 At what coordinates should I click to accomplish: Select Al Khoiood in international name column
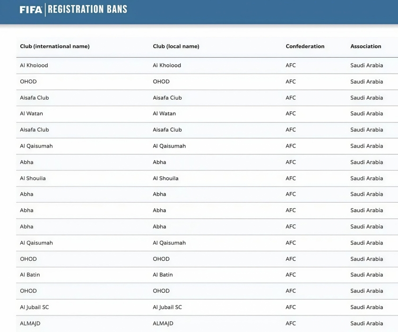coord(34,65)
